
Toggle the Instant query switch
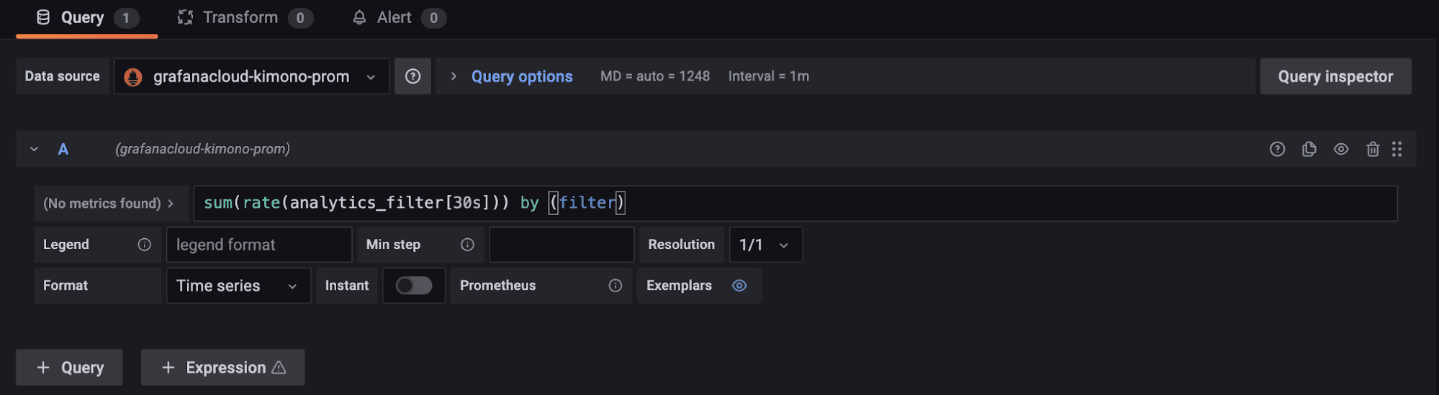click(414, 286)
